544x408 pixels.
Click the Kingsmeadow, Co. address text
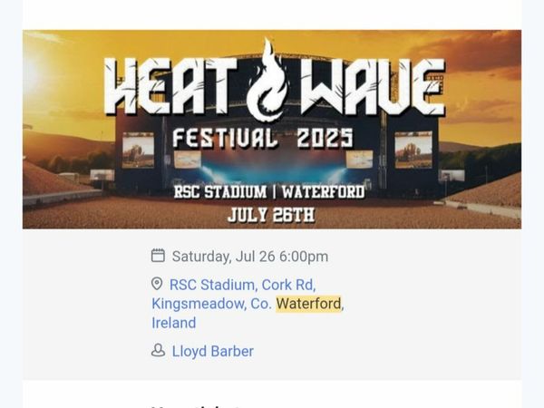point(211,304)
